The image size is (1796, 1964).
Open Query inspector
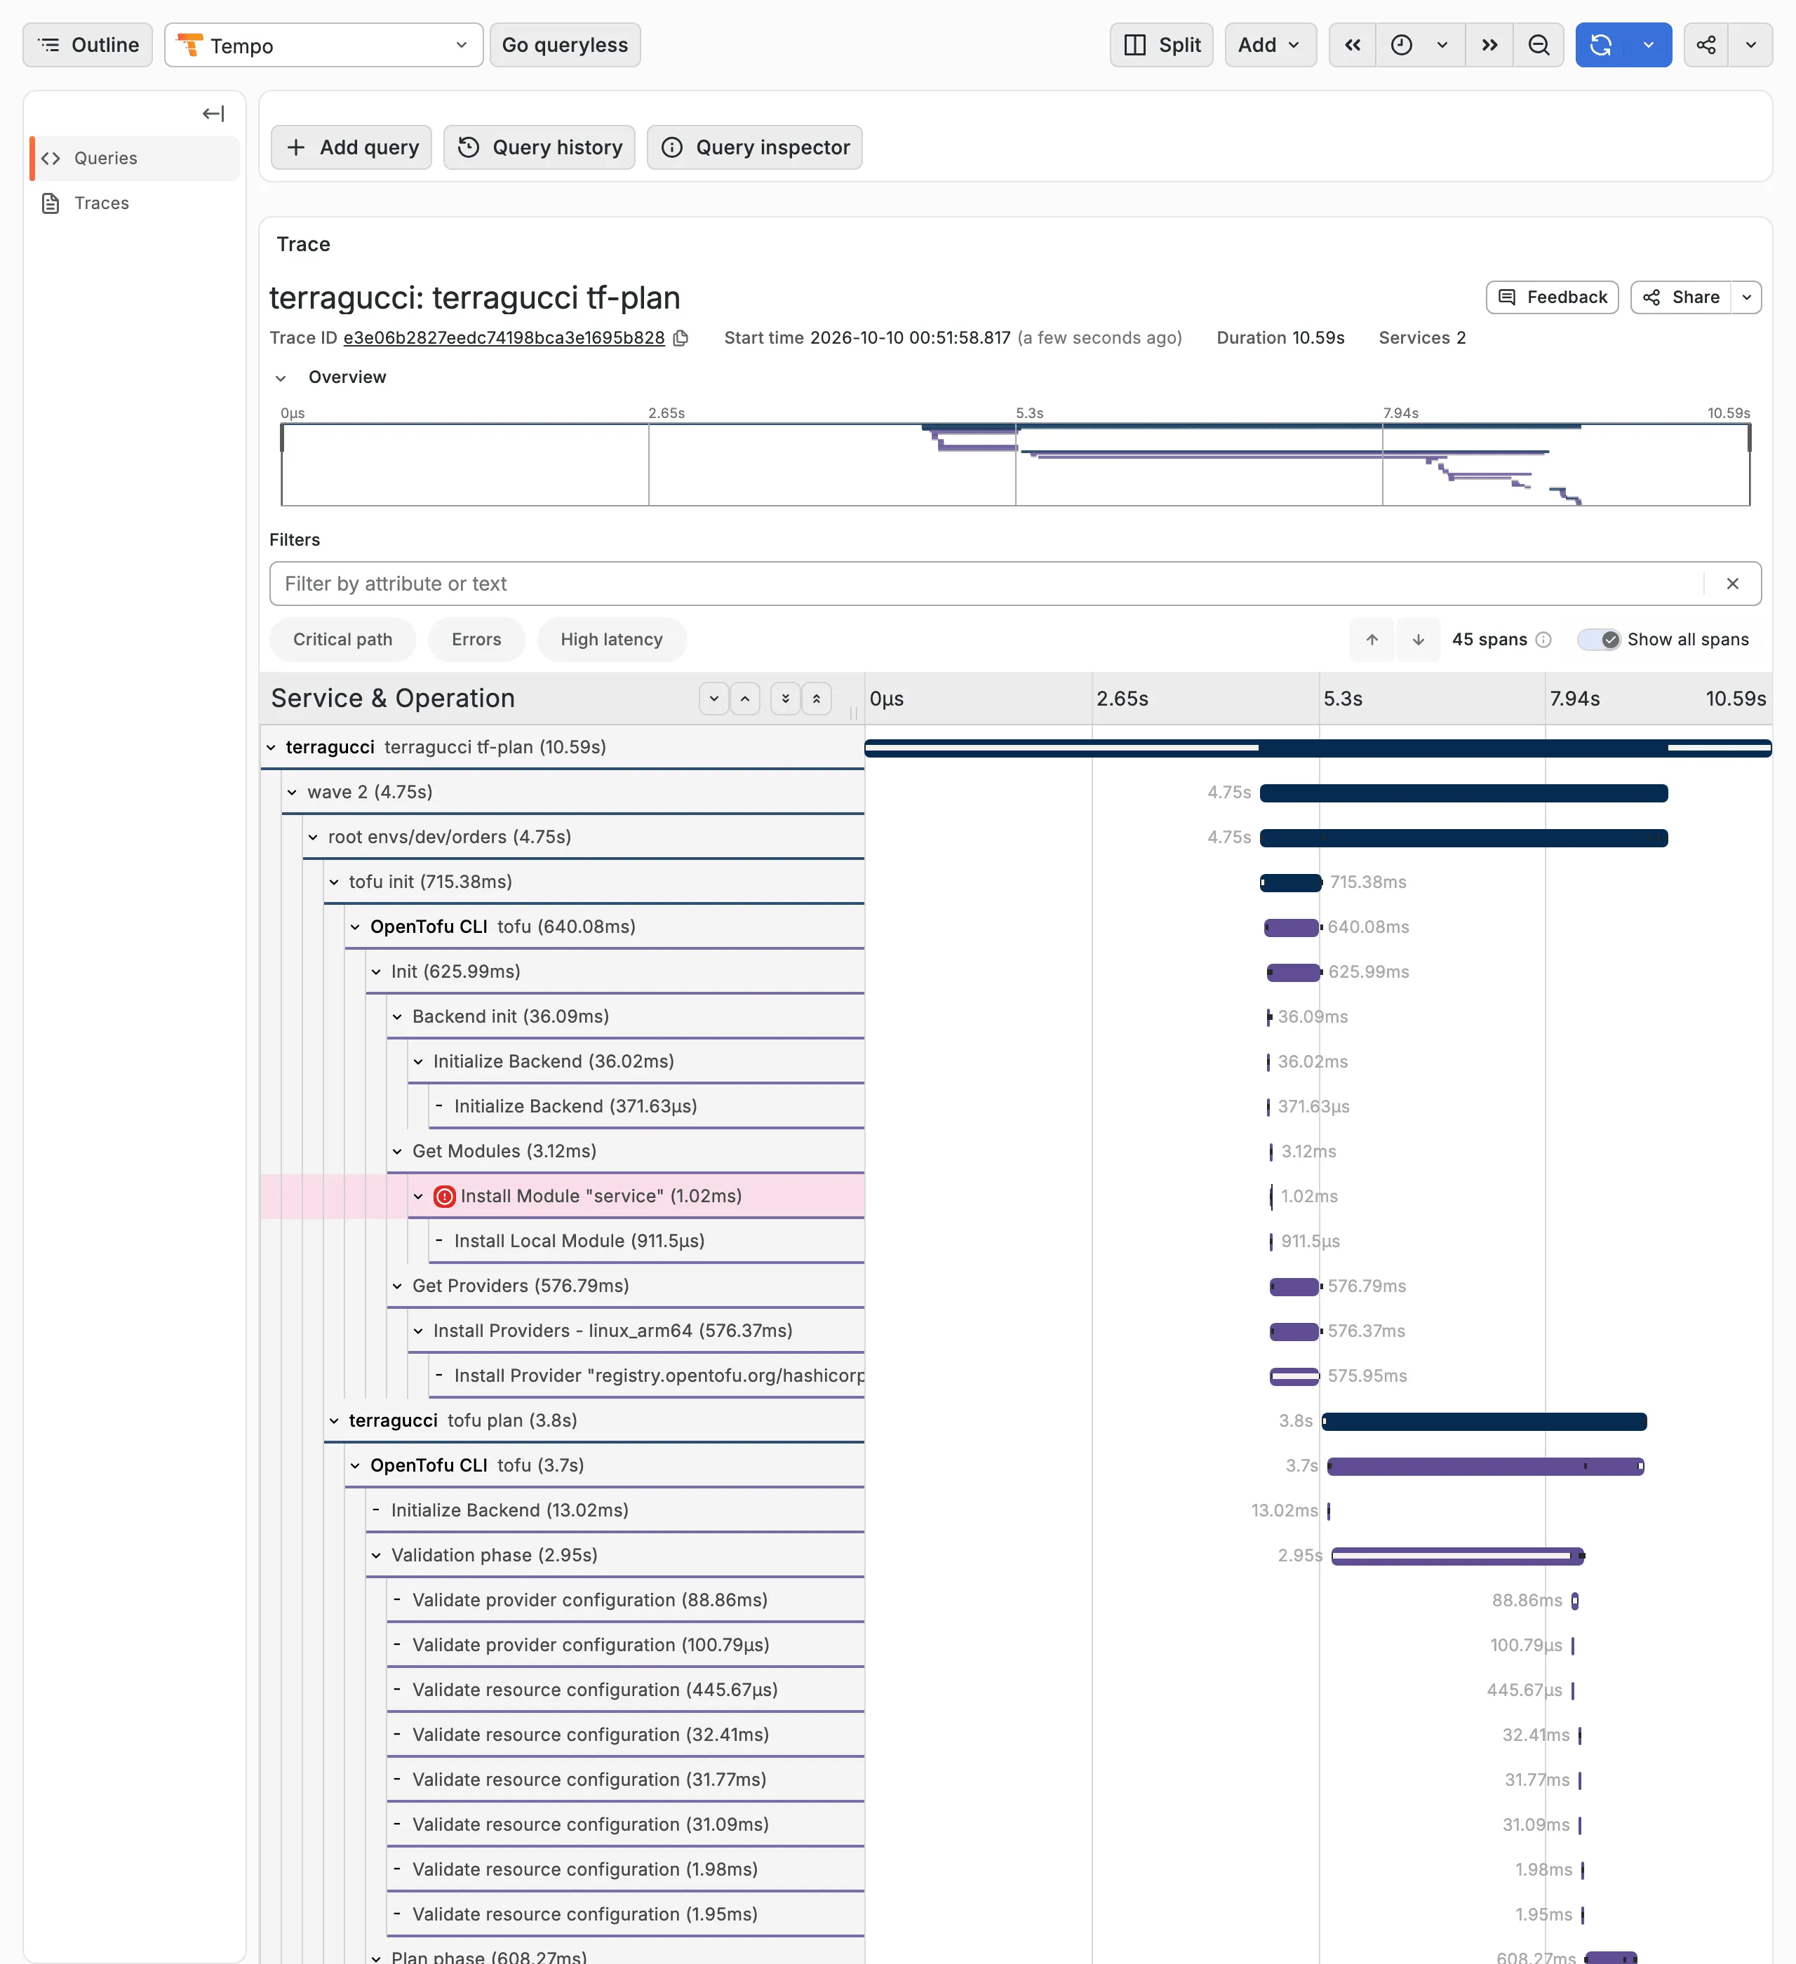tap(756, 147)
